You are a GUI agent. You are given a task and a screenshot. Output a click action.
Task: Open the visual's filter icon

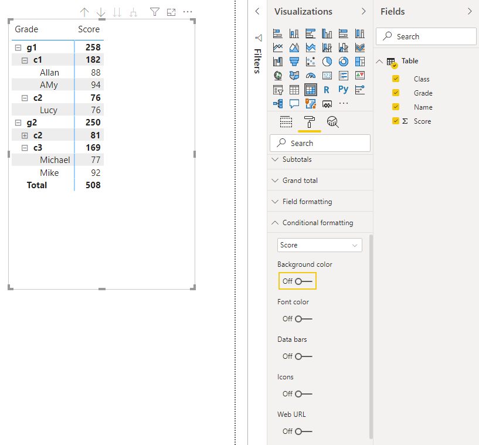(x=155, y=12)
